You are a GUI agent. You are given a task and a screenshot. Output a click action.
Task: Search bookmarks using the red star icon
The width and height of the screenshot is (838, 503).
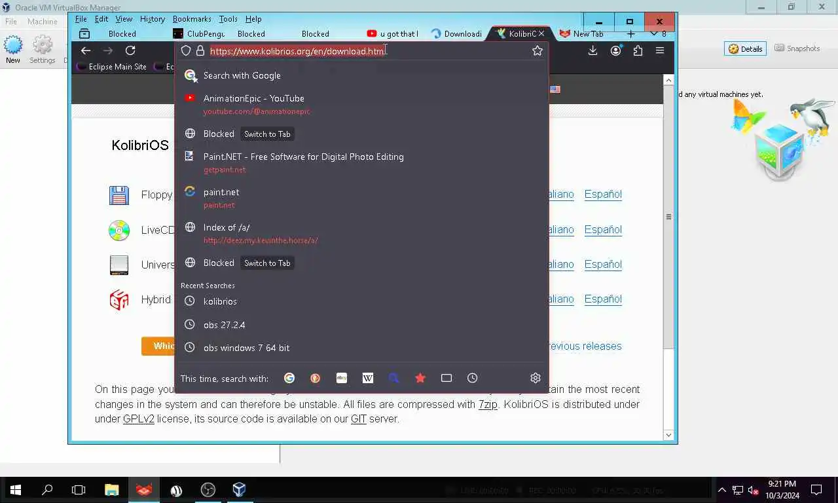pyautogui.click(x=420, y=378)
